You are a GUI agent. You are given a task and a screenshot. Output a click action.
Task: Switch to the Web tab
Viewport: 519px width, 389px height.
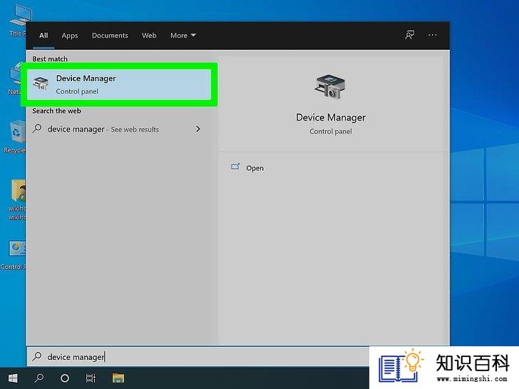coord(149,36)
